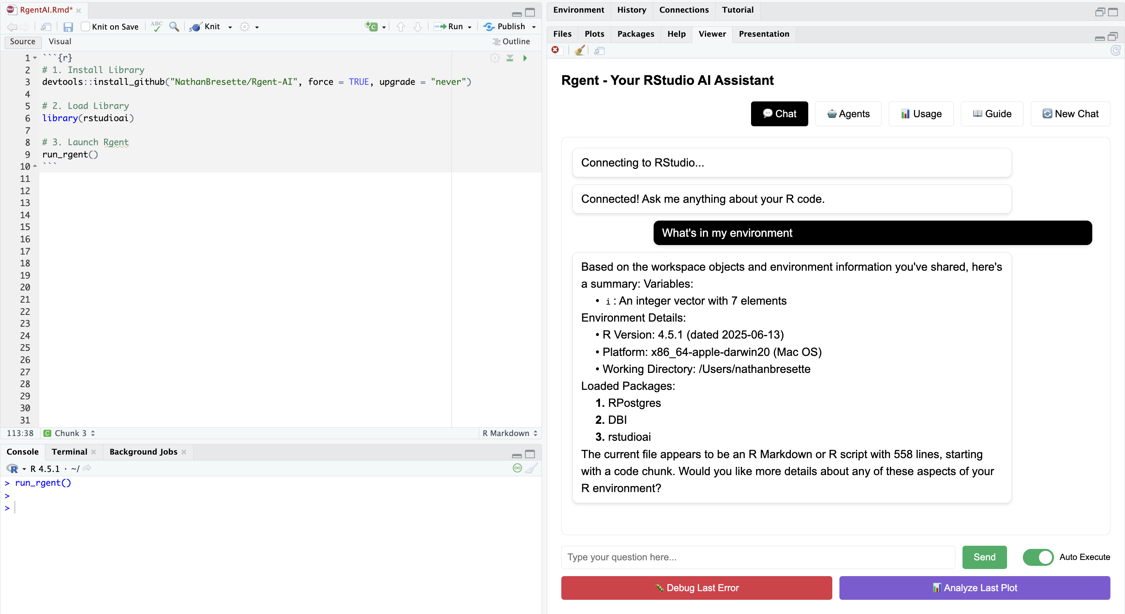Open the History tab
Screen dimensions: 1125x614
632,9
